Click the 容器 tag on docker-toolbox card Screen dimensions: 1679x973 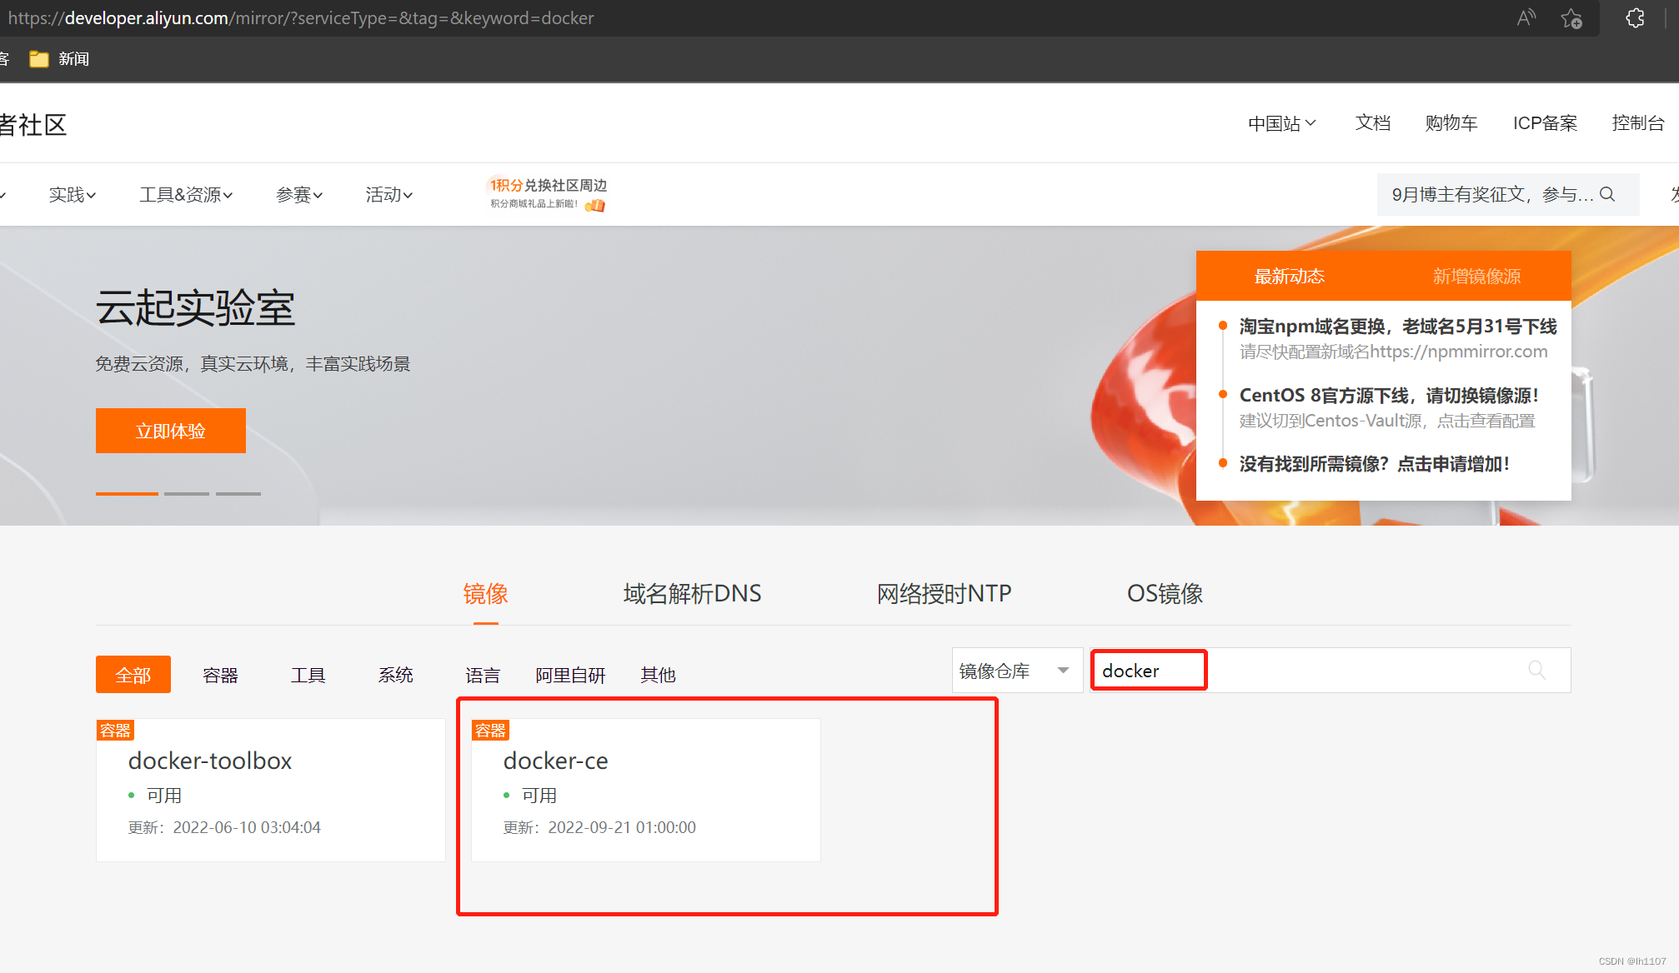(115, 731)
